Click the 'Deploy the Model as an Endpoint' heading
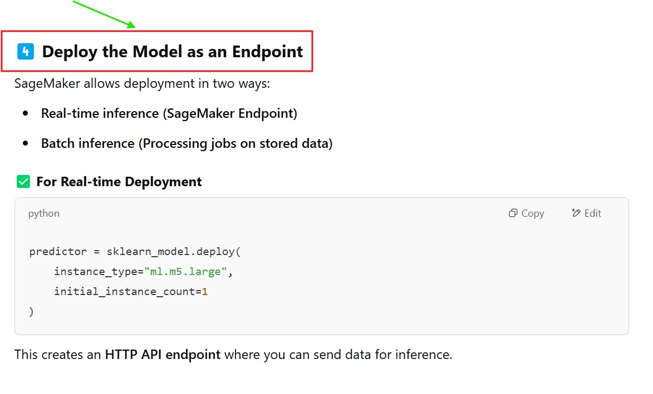653x394 pixels. pyautogui.click(x=173, y=52)
